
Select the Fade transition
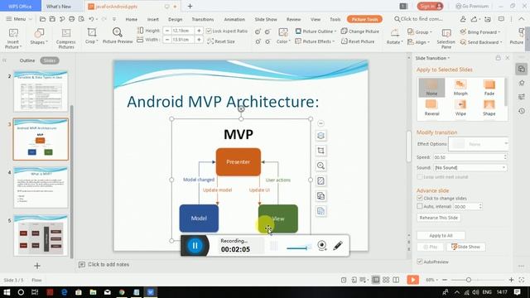point(489,88)
